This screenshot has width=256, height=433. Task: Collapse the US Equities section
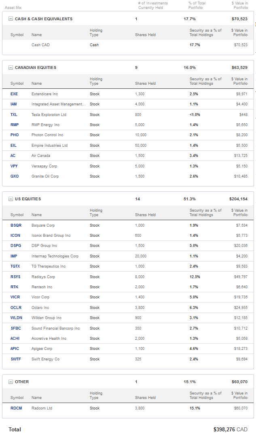pyautogui.click(x=11, y=199)
